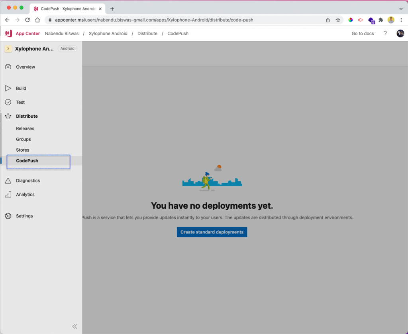408x334 pixels.
Task: Click the help question mark icon
Action: click(x=385, y=34)
